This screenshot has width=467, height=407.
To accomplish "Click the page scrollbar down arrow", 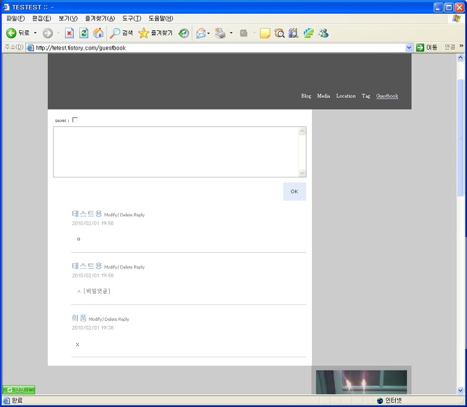I will [x=460, y=390].
